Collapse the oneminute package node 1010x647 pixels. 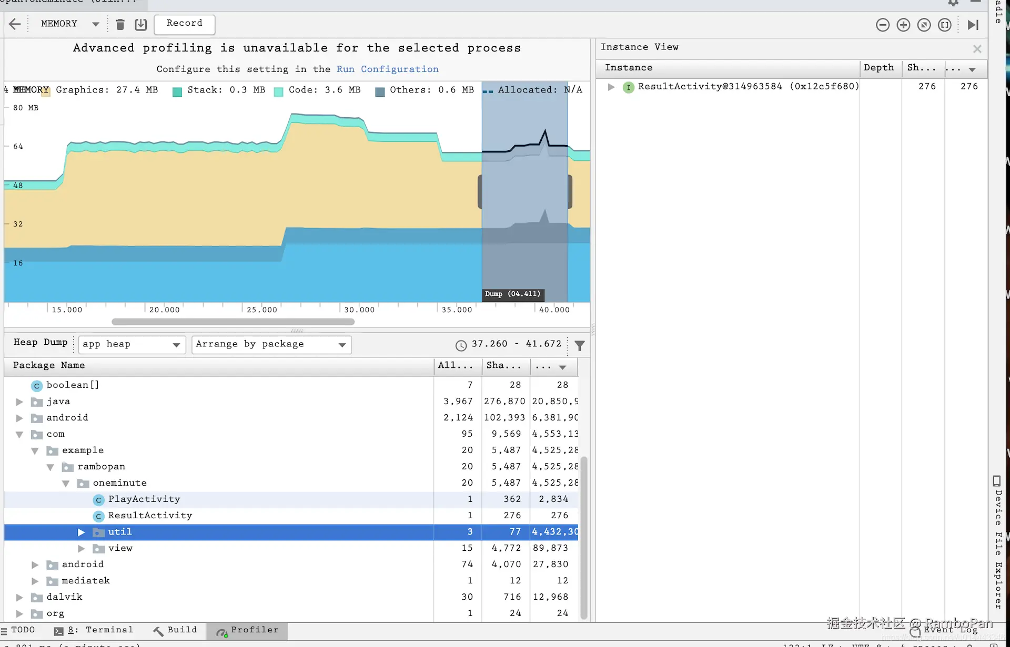coord(66,483)
